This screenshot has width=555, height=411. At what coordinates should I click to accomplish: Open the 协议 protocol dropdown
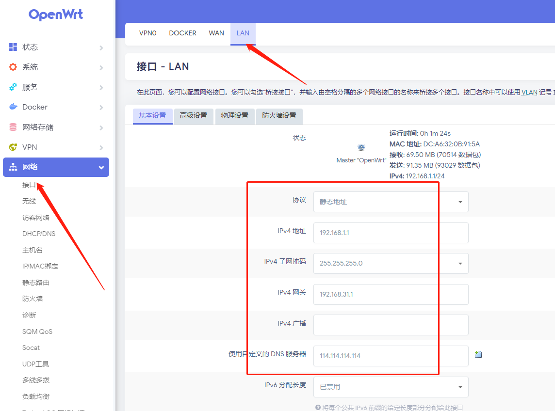coord(391,202)
